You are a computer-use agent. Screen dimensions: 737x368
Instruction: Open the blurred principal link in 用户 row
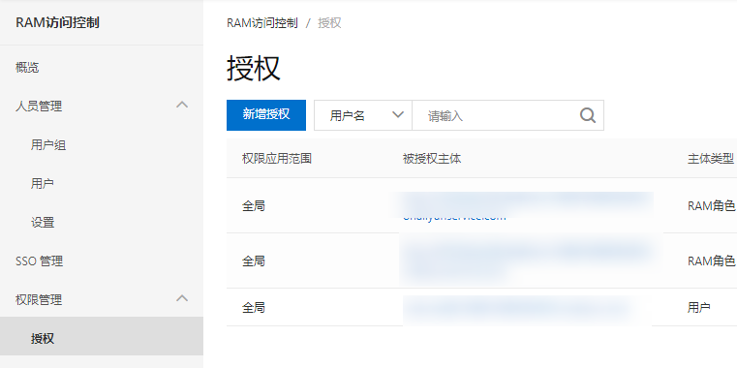coord(517,307)
